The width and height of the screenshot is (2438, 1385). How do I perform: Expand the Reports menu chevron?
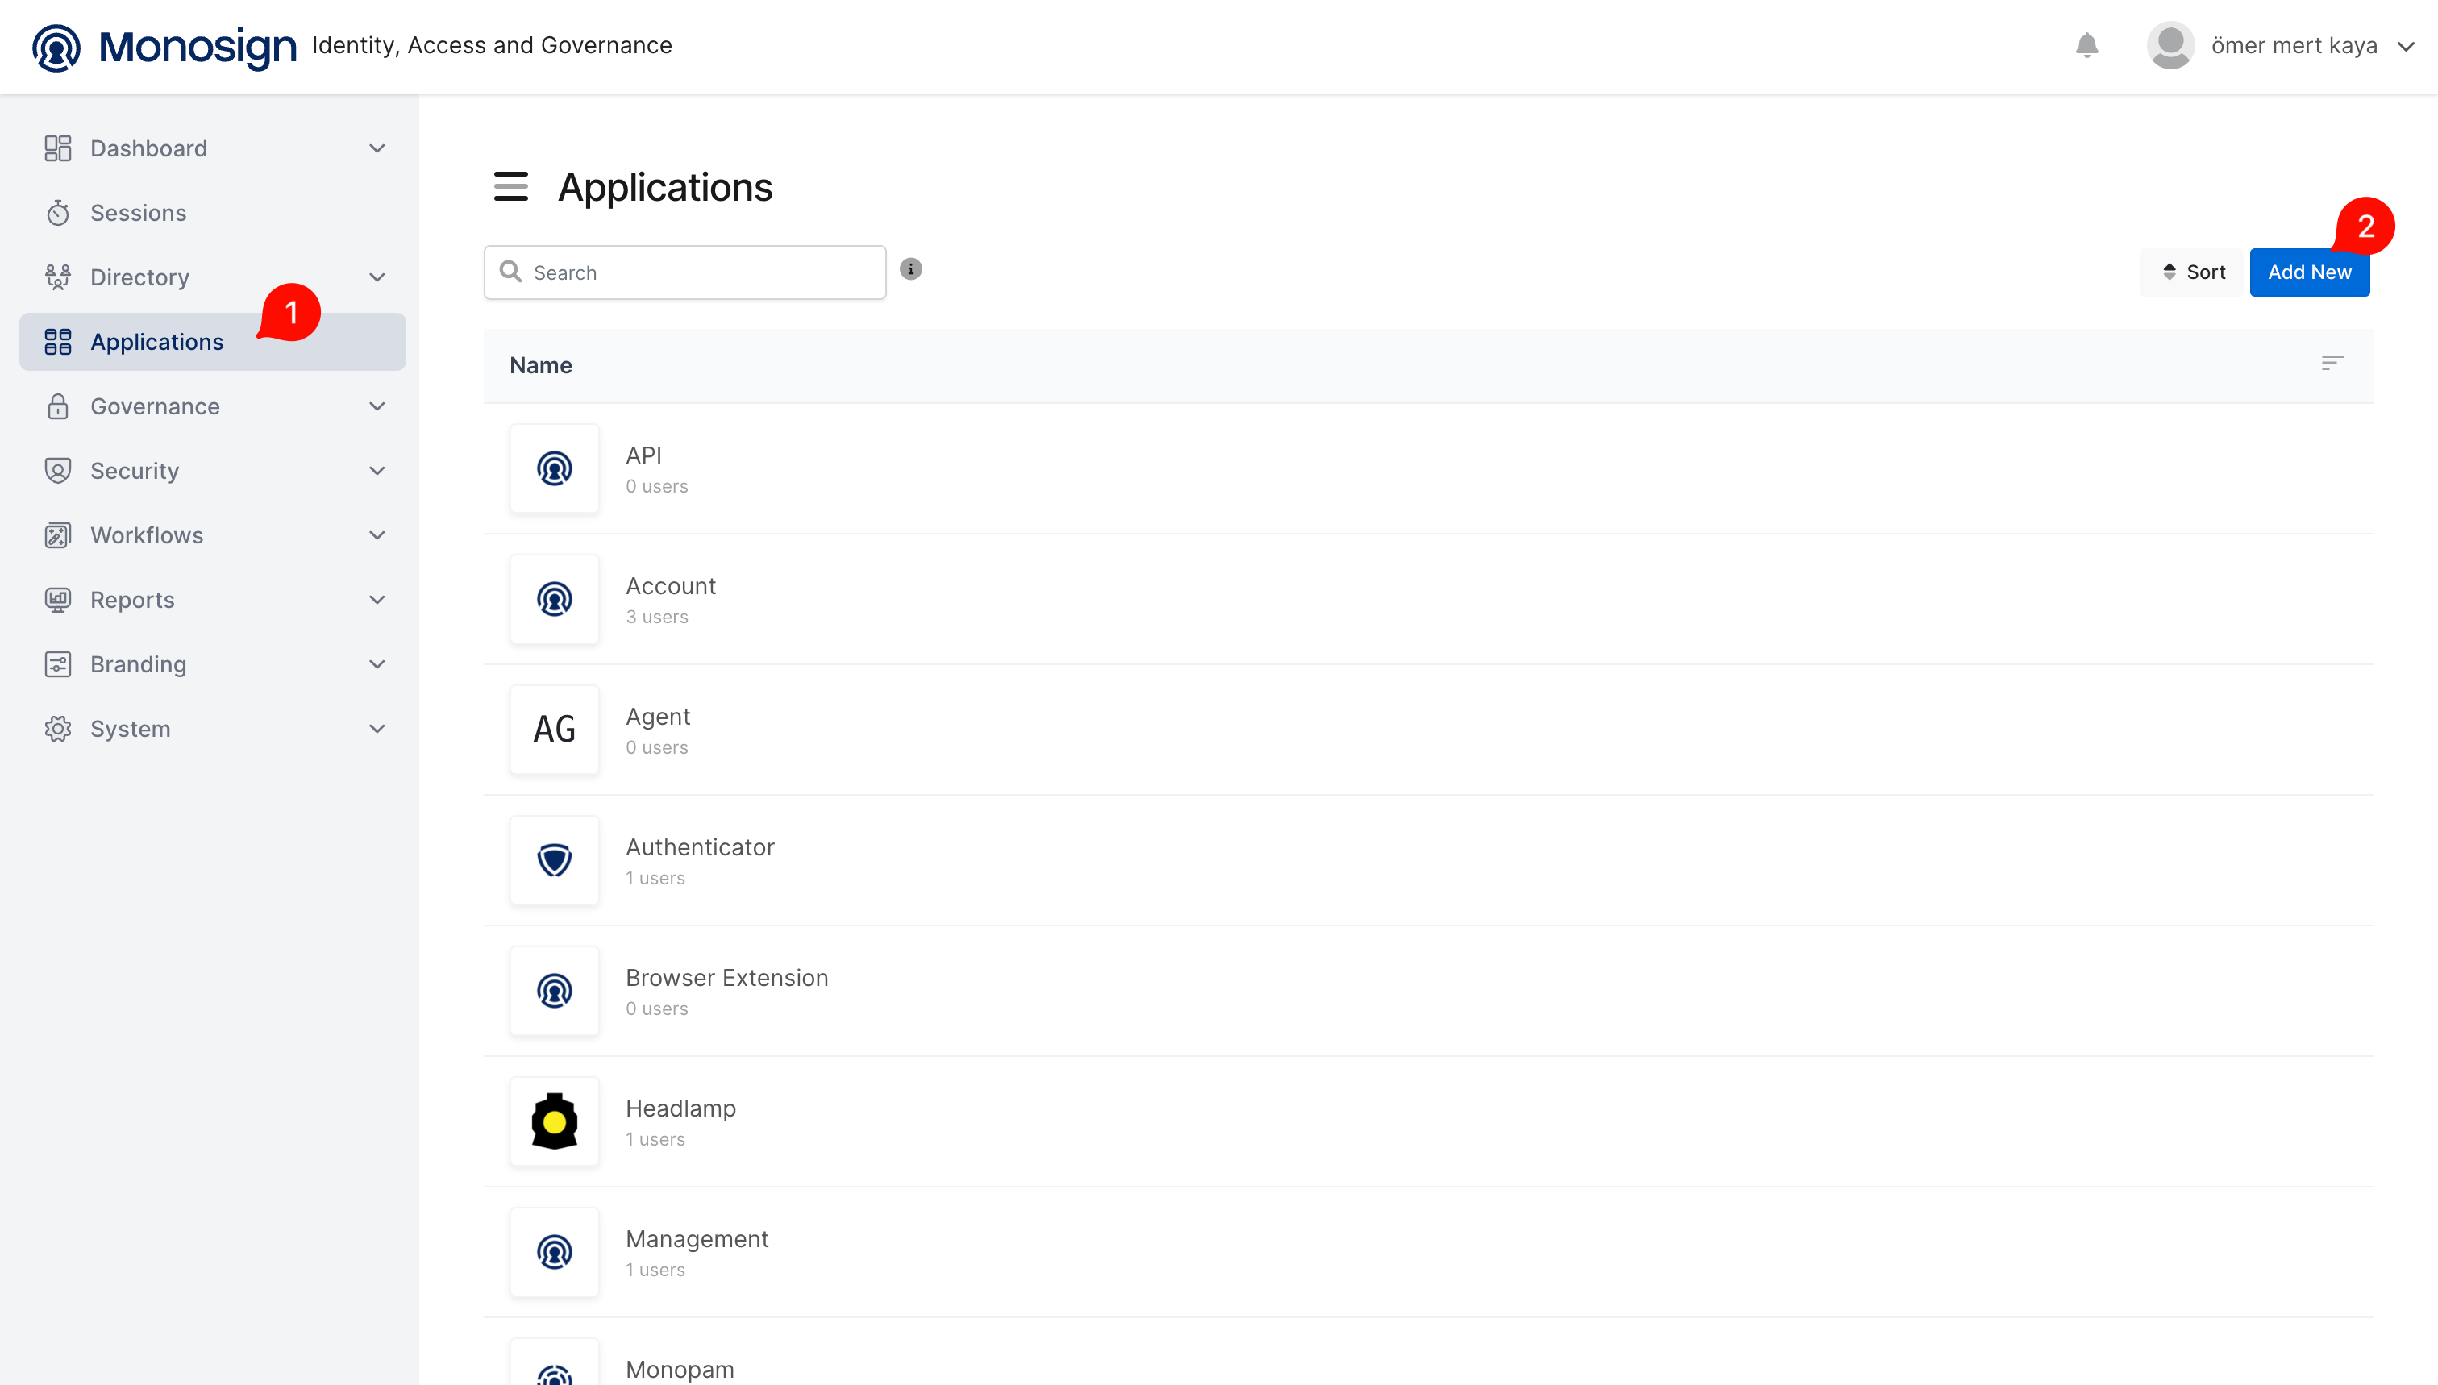click(377, 601)
